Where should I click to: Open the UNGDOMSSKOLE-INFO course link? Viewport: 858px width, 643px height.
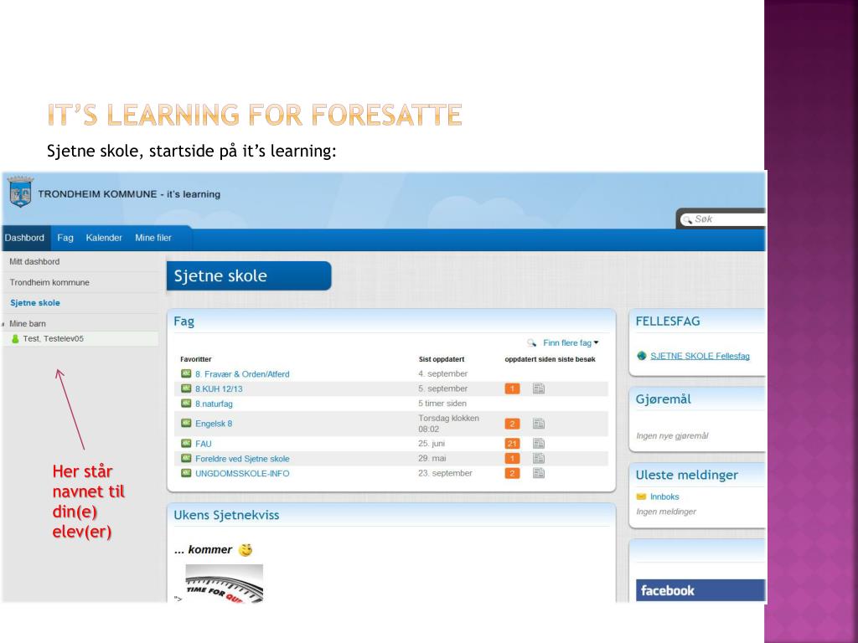coord(242,474)
